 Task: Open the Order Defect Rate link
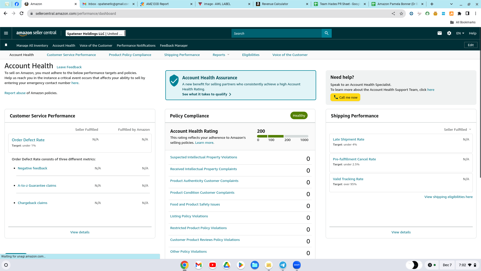(28, 140)
